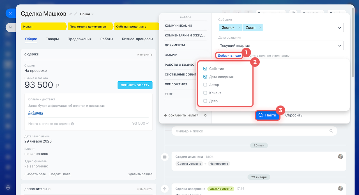The image size is (359, 195).
Task: Check the Клиент field checkbox
Action: (205, 93)
